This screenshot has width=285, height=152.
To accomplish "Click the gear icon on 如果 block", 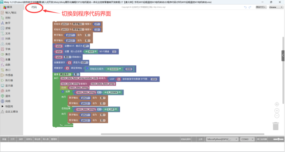I will 63,92.
